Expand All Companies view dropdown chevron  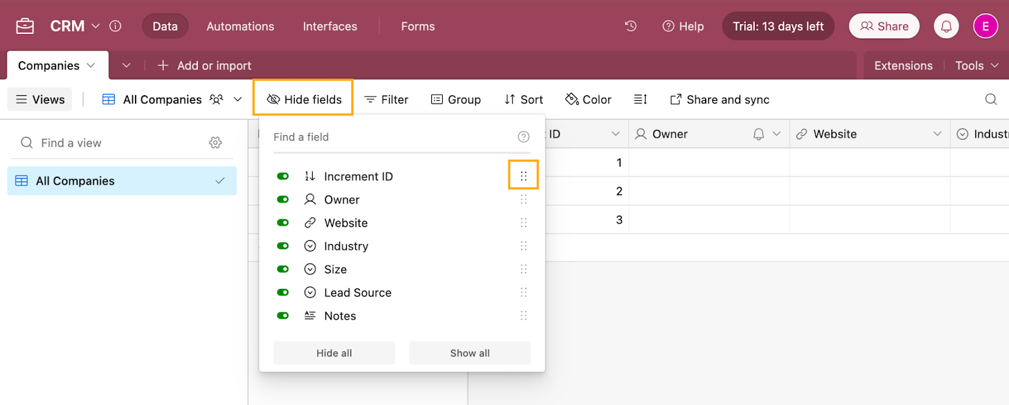click(x=238, y=99)
